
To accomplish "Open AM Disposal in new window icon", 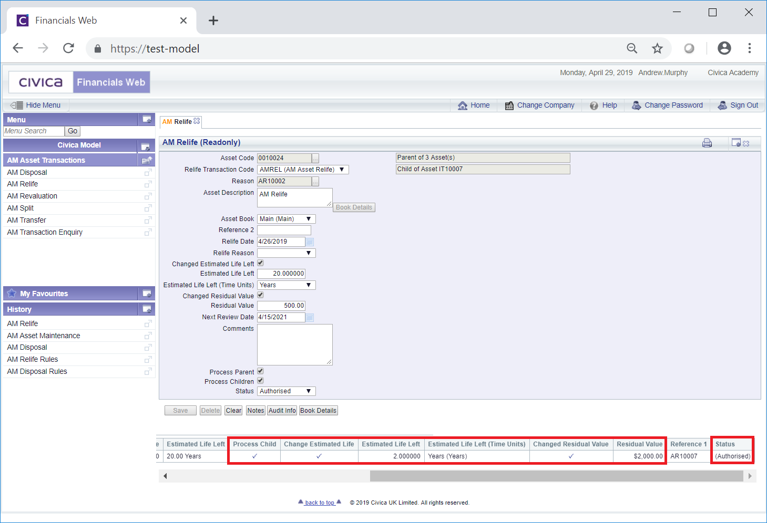I will [x=148, y=172].
